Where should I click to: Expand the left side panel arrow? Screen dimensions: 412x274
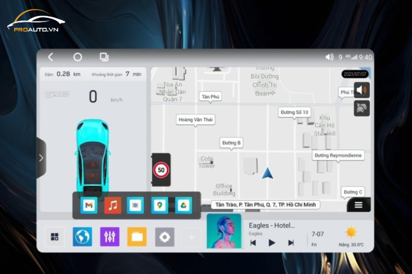tap(41, 158)
